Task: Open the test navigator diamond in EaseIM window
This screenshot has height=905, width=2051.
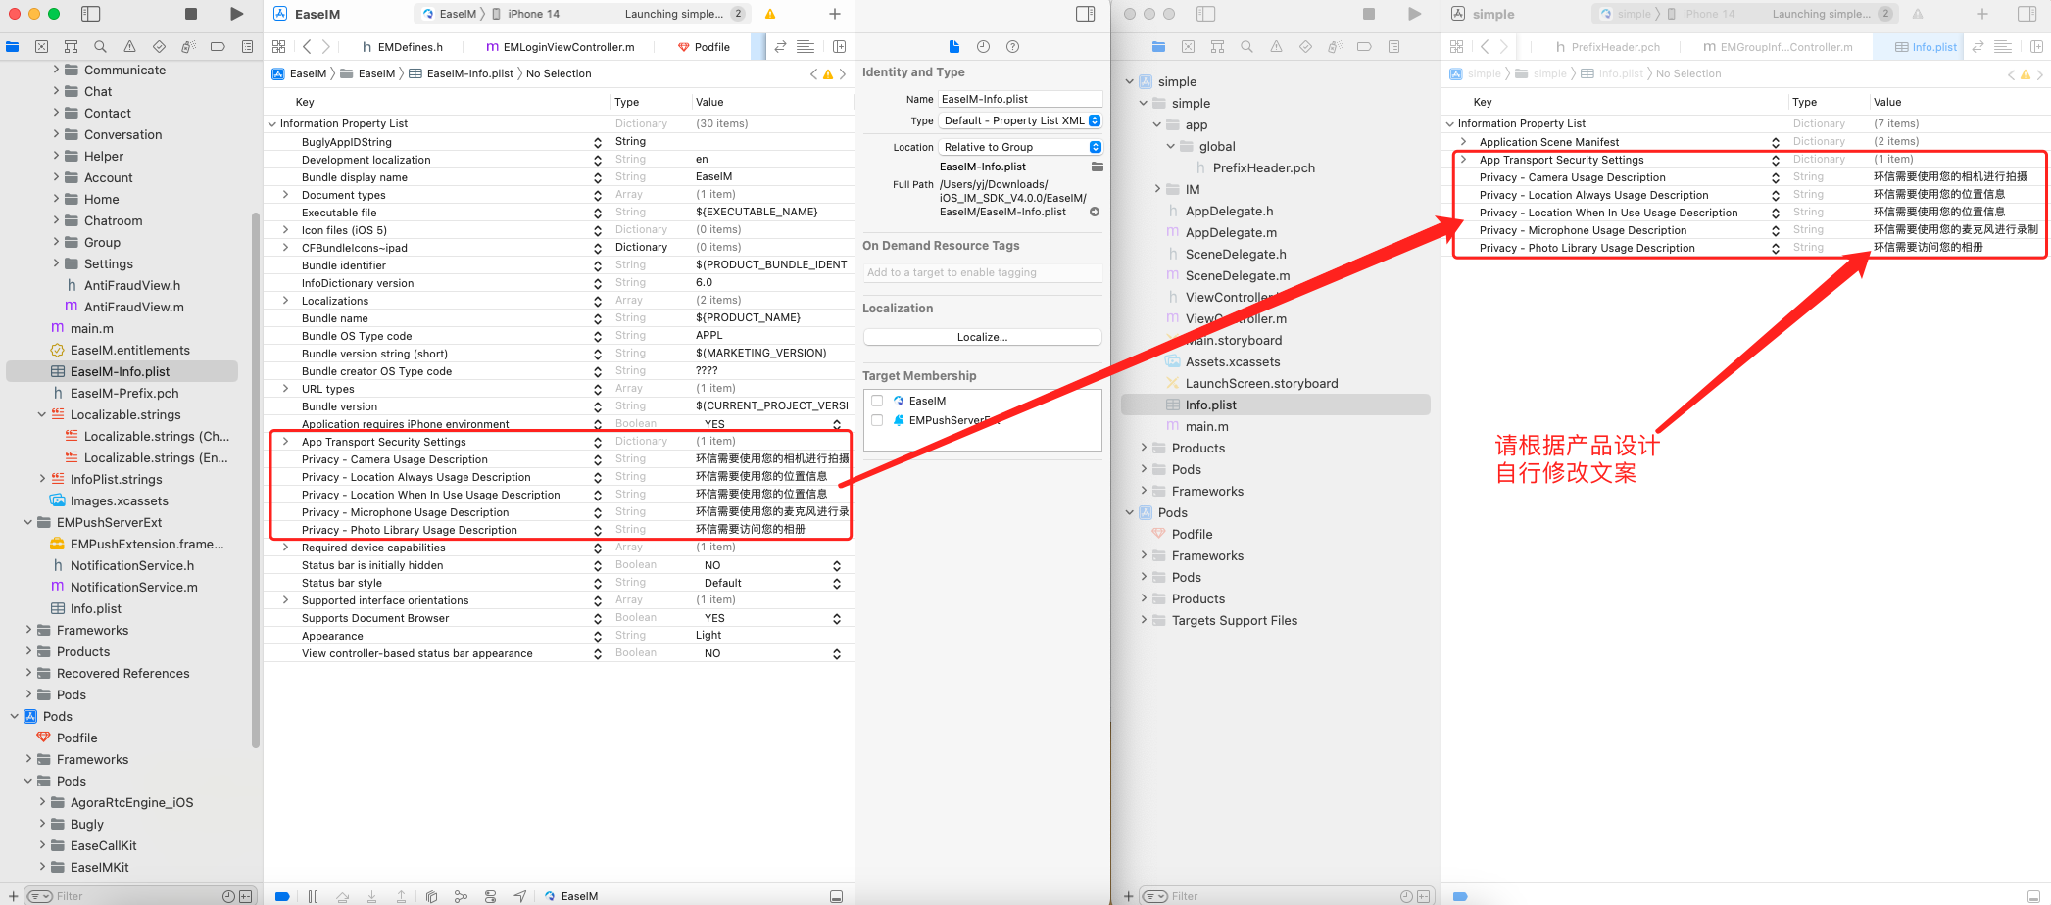Action: [159, 46]
